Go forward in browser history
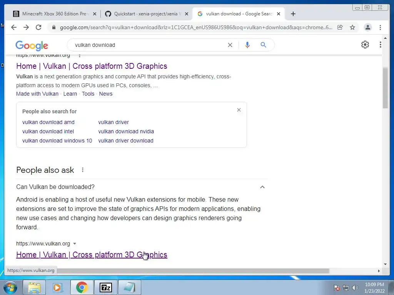Screen dimensions: 394x295 click(26, 27)
